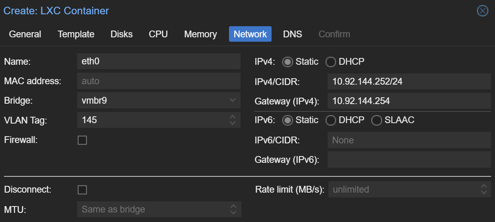Select the IPv6 Static radio button
495x222 pixels.
click(287, 120)
